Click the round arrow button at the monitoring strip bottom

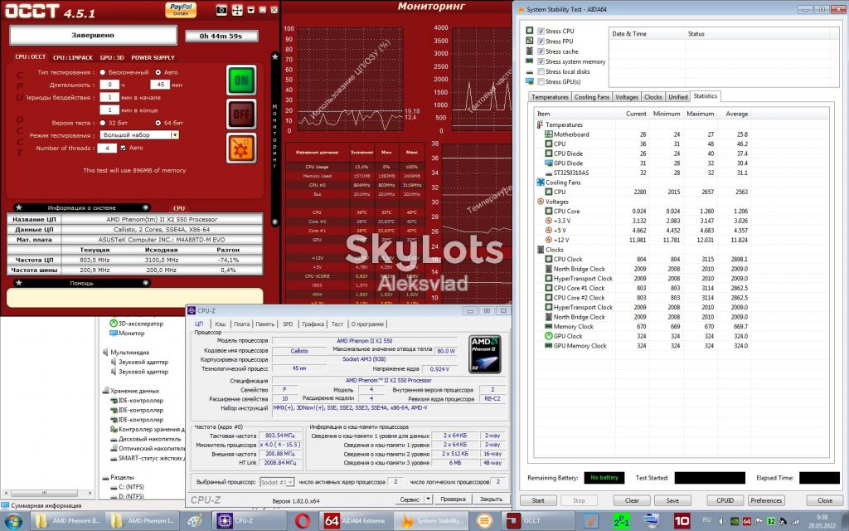275,222
